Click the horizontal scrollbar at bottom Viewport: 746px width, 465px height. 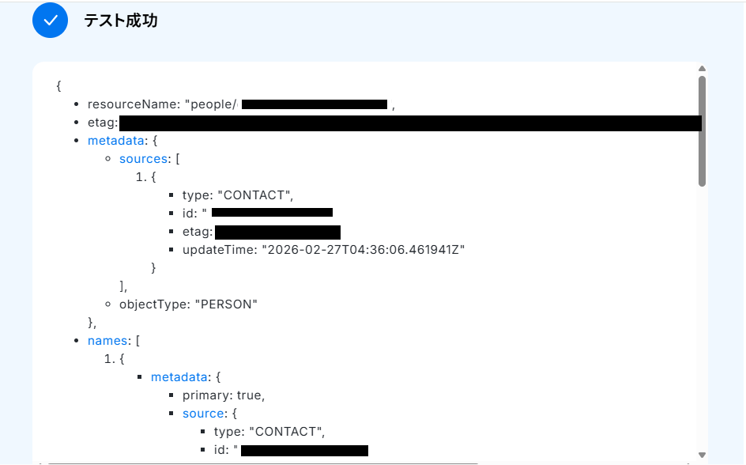261,463
